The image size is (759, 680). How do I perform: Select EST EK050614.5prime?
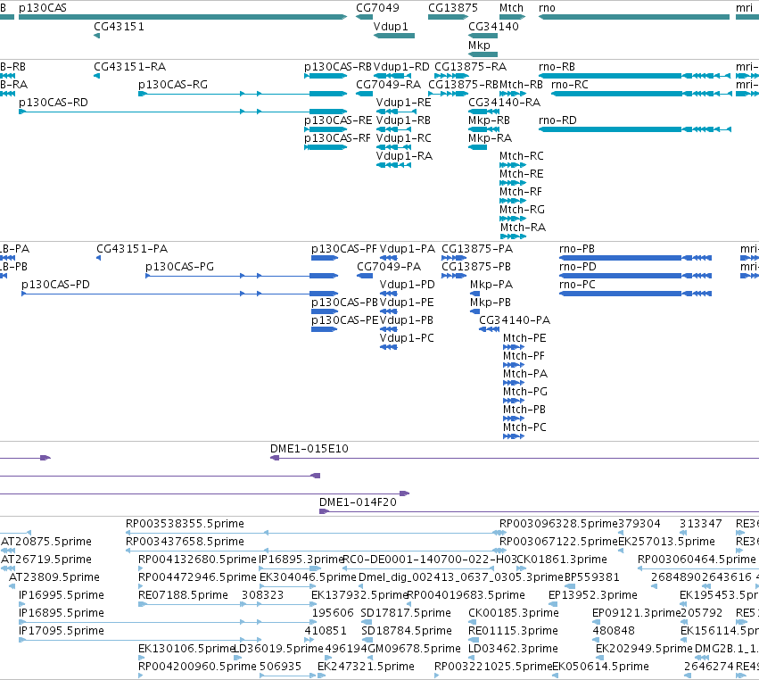coord(600,667)
